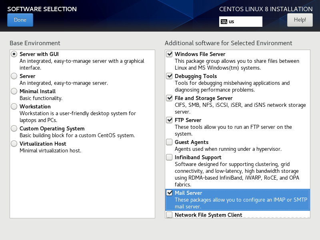The height and width of the screenshot is (240, 320).
Task: Click the keyboard icon beside us
Action: tap(224, 22)
